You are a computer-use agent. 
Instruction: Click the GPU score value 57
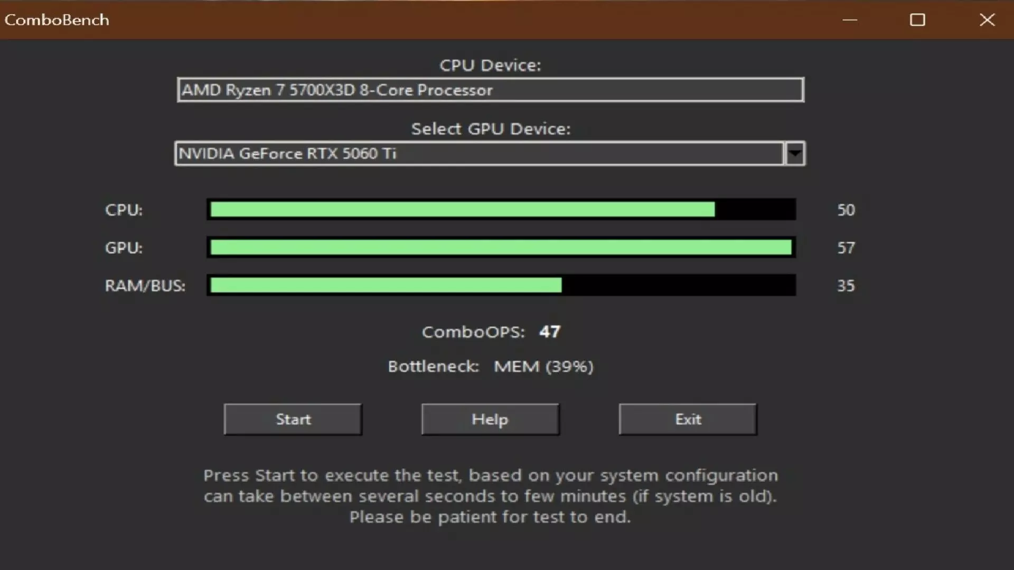(x=846, y=248)
